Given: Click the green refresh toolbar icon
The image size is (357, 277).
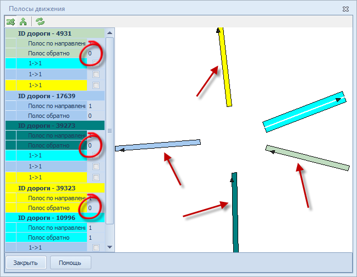Looking at the screenshot, I should click(x=40, y=22).
